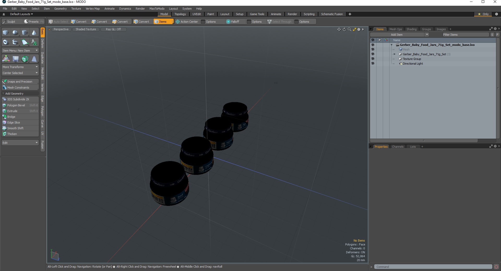Open the Geometry menu
The height and width of the screenshot is (271, 501).
tap(60, 9)
